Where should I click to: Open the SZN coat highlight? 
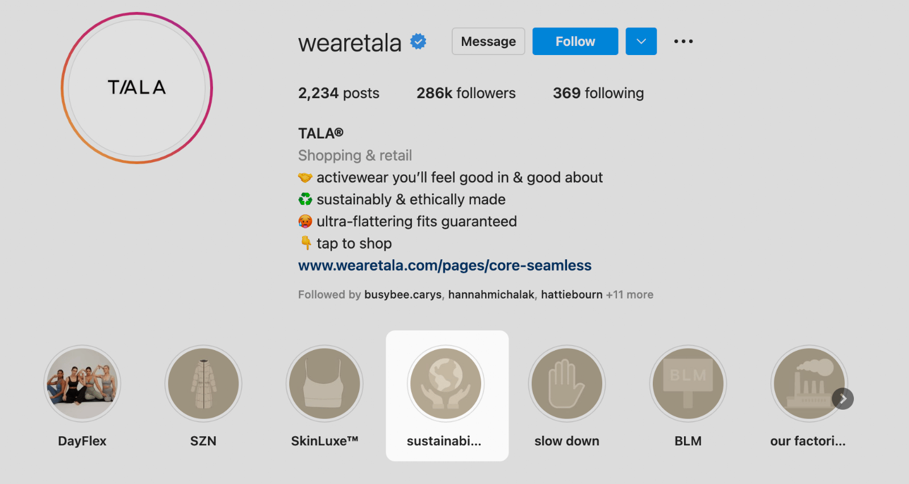(x=203, y=384)
